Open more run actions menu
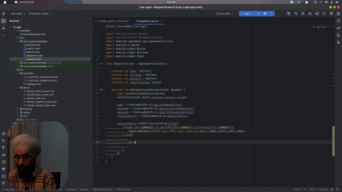The height and width of the screenshot is (192, 342). 271,13
